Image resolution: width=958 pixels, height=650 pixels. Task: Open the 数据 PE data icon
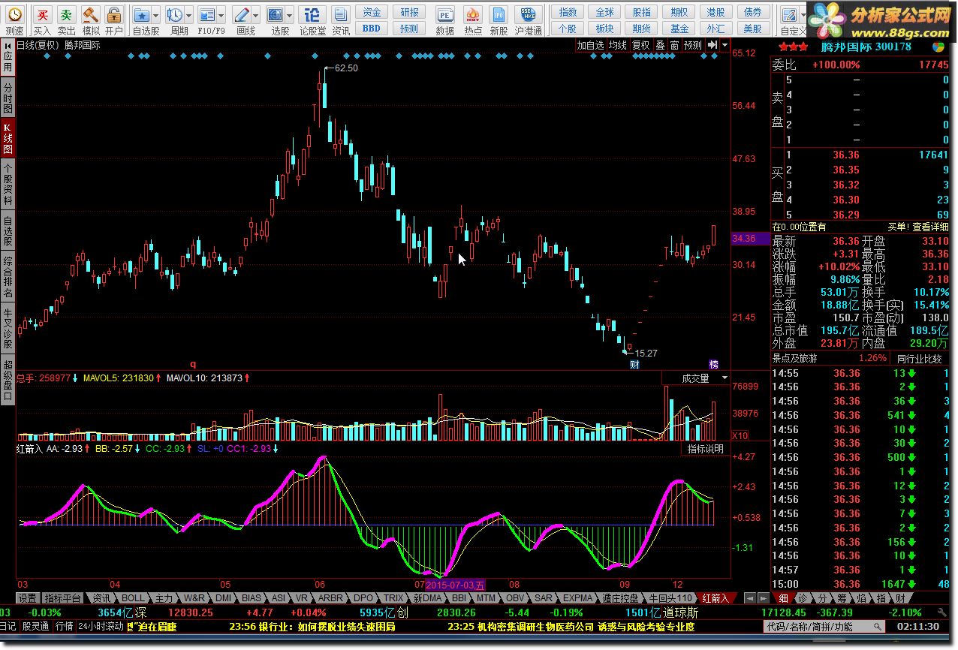pos(445,14)
